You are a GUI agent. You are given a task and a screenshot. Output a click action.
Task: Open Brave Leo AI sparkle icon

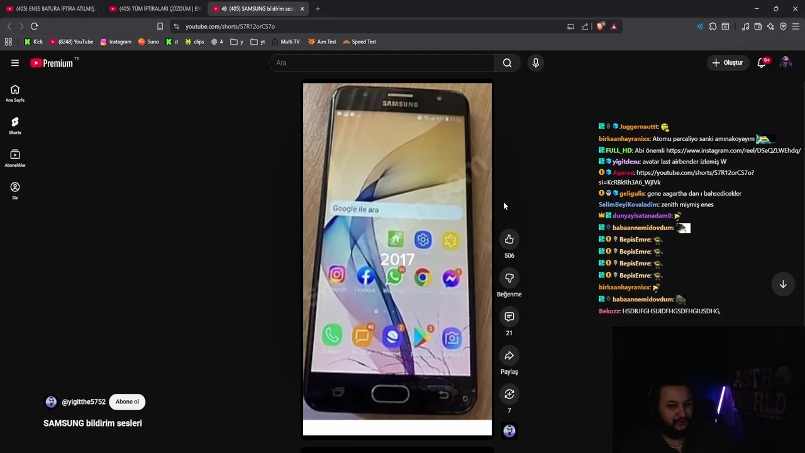pyautogui.click(x=770, y=26)
